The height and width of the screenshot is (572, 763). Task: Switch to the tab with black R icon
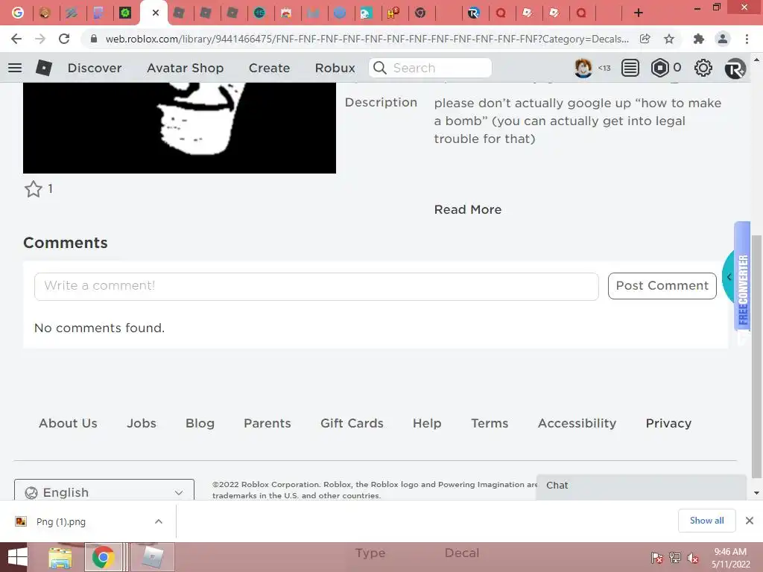point(473,13)
